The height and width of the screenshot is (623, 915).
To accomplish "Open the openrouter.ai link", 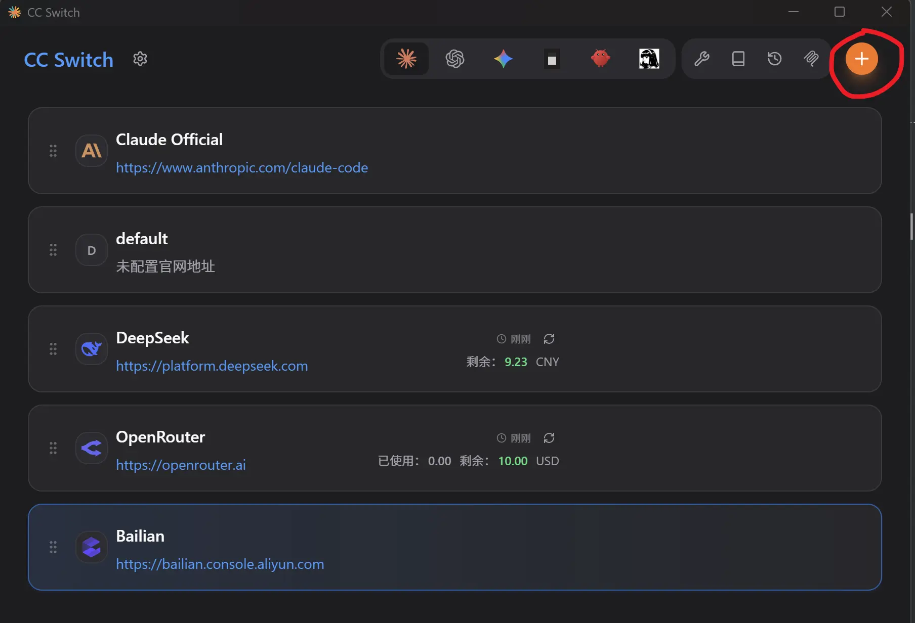I will point(181,465).
